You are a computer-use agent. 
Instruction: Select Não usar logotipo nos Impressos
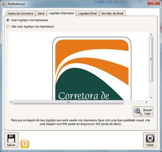[8, 26]
